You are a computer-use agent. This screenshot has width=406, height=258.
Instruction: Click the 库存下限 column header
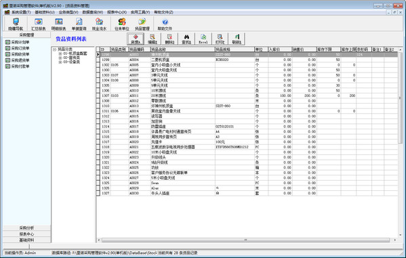pos(329,49)
